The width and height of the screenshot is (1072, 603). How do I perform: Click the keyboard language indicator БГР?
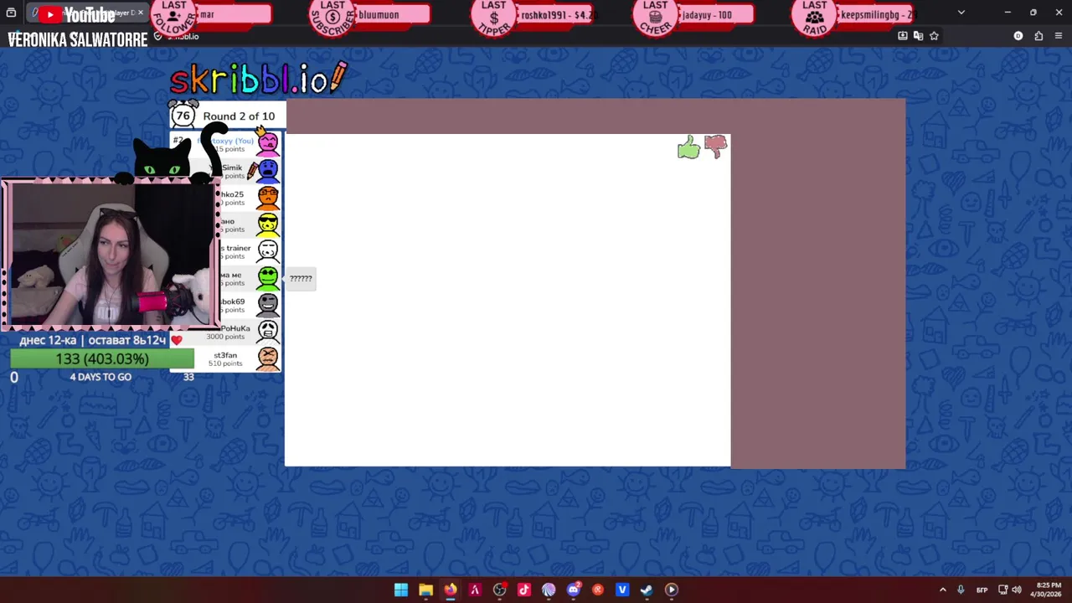[982, 590]
